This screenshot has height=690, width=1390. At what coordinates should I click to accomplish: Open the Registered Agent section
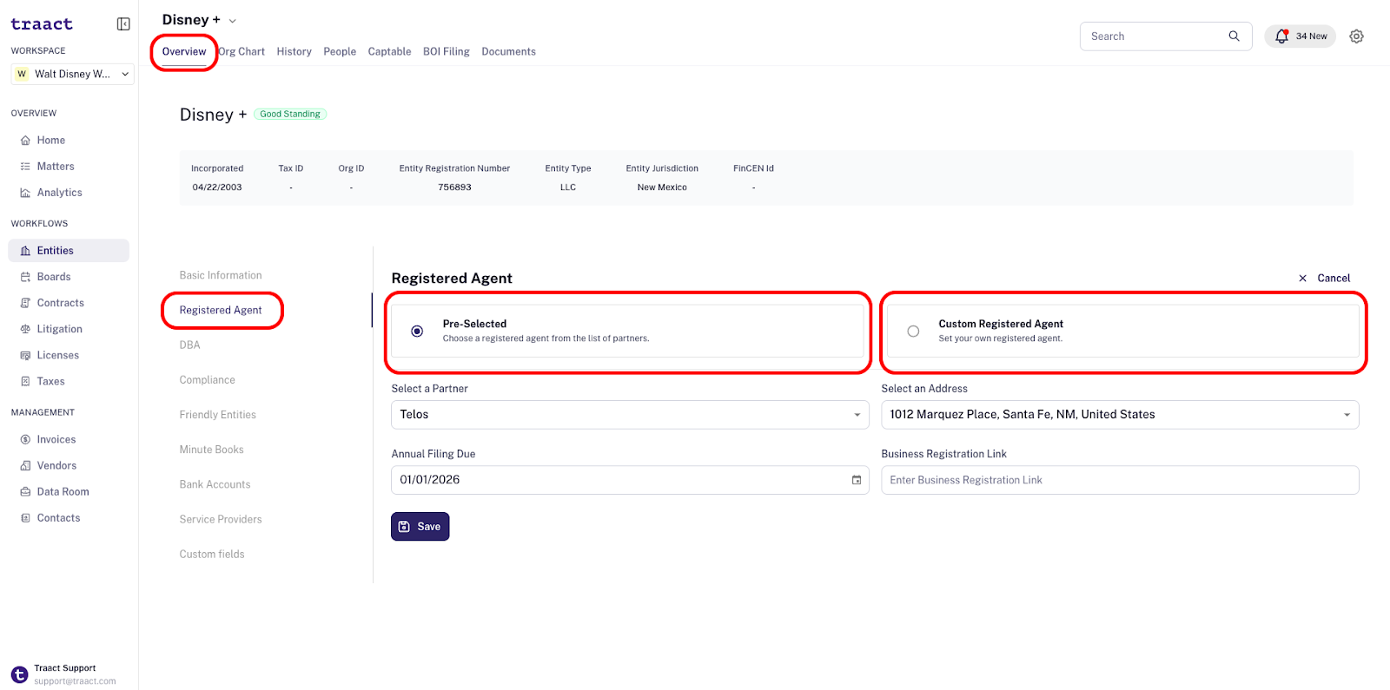coord(221,310)
